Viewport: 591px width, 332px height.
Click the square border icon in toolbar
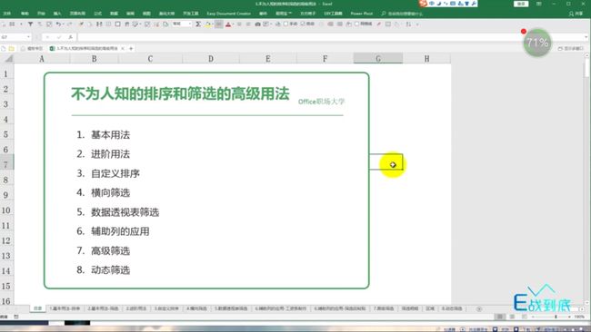pos(117,24)
